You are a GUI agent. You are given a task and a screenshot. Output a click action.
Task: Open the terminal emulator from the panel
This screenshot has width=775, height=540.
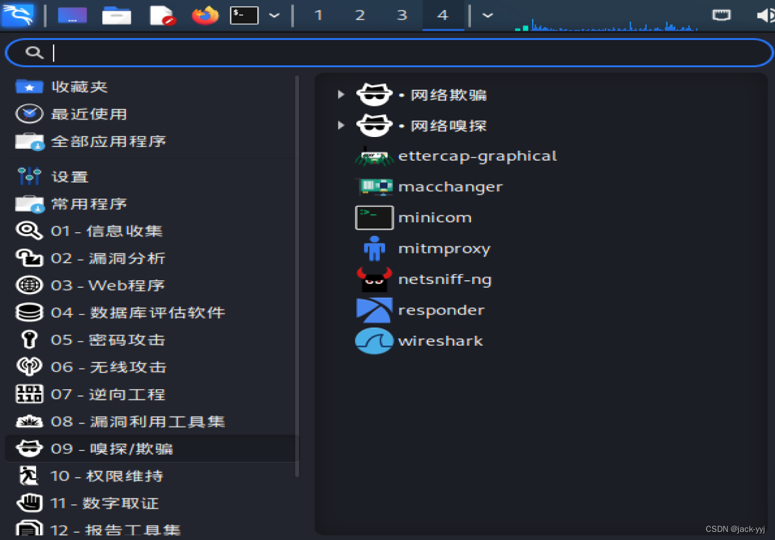point(244,15)
